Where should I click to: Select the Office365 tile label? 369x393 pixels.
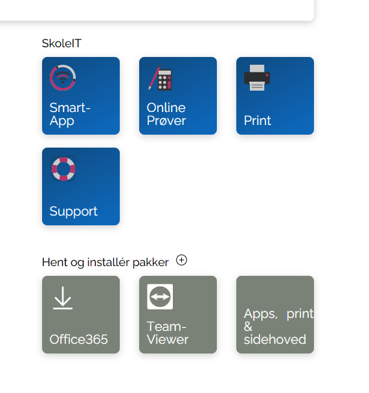(78, 339)
